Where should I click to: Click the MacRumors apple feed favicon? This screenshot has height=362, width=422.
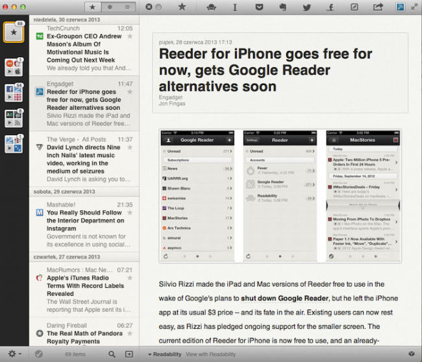(40, 278)
